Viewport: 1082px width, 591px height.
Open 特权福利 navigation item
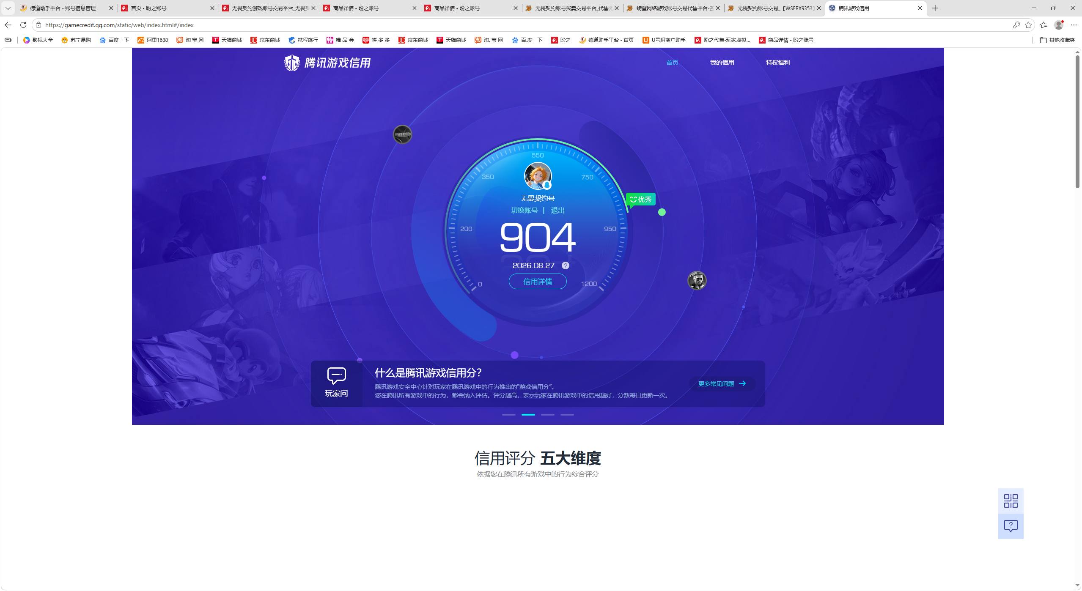(x=778, y=63)
